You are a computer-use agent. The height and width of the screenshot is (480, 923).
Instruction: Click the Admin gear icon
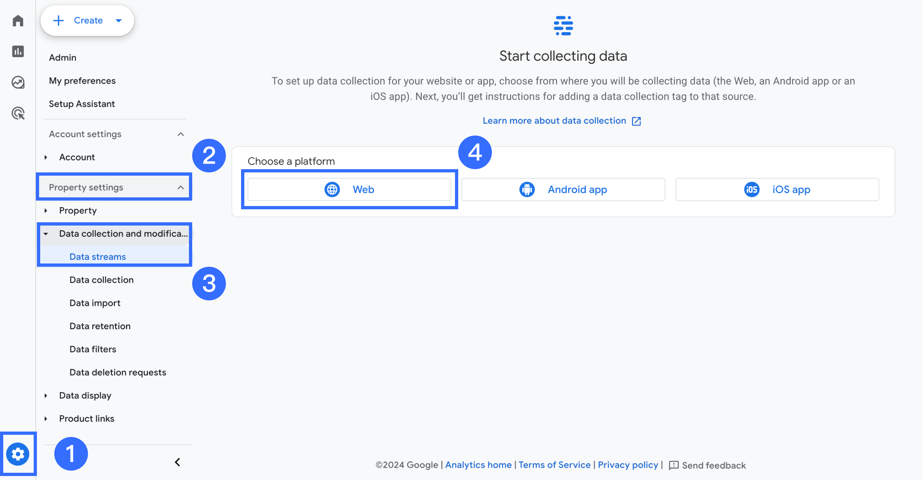tap(18, 454)
